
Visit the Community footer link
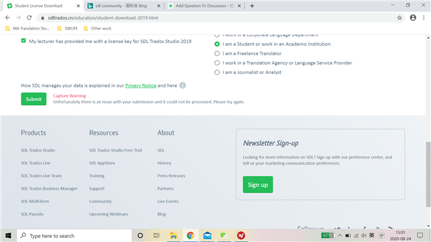pyautogui.click(x=100, y=202)
